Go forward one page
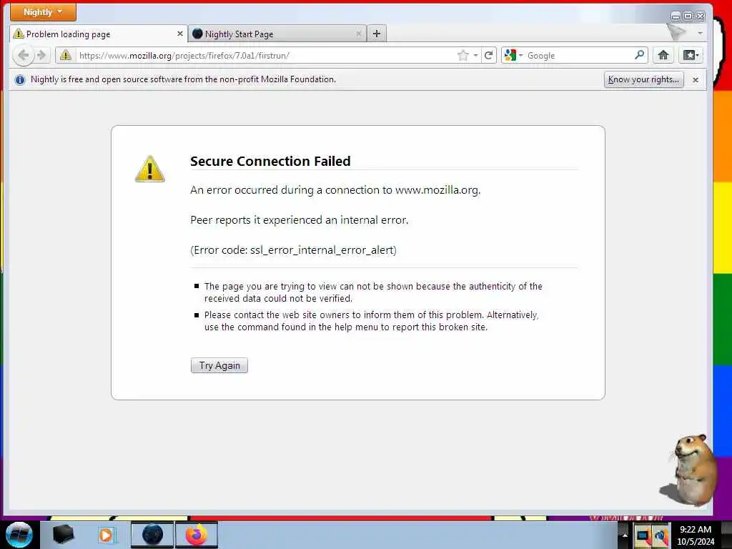732x549 pixels. [x=41, y=56]
